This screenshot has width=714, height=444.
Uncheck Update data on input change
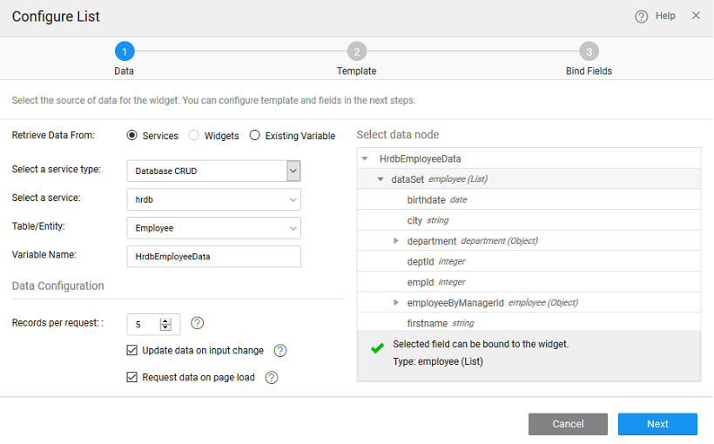click(x=132, y=351)
